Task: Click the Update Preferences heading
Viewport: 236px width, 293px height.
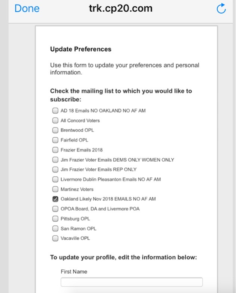Action: 81,49
